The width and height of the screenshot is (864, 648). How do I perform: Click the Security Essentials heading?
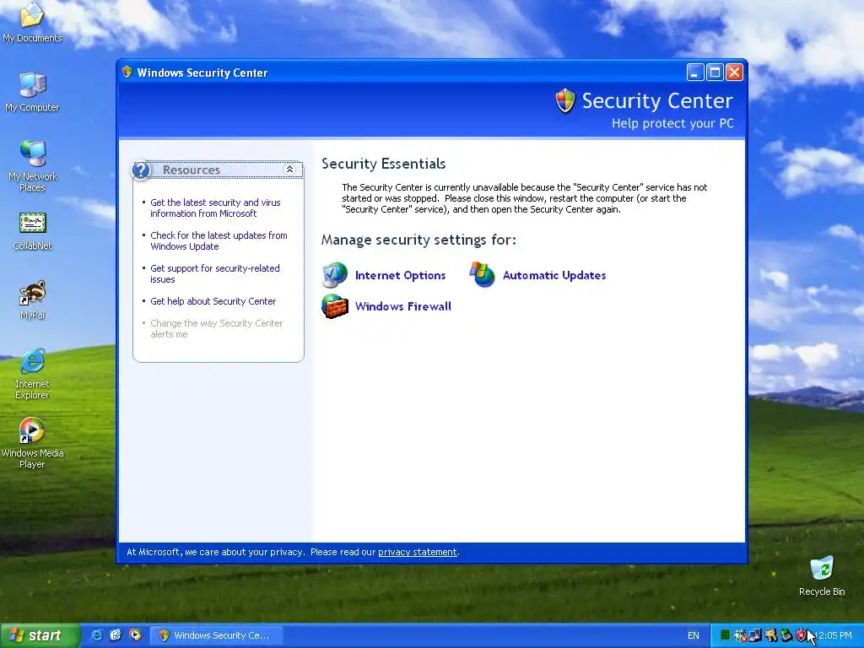click(x=384, y=164)
